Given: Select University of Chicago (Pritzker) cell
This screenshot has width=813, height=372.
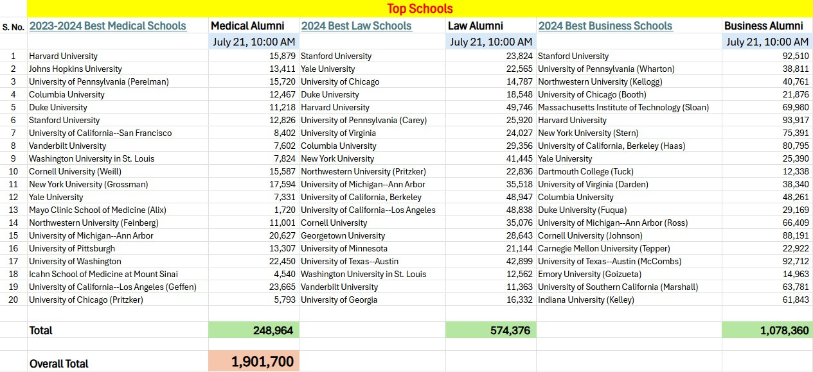Looking at the screenshot, I should 118,300.
